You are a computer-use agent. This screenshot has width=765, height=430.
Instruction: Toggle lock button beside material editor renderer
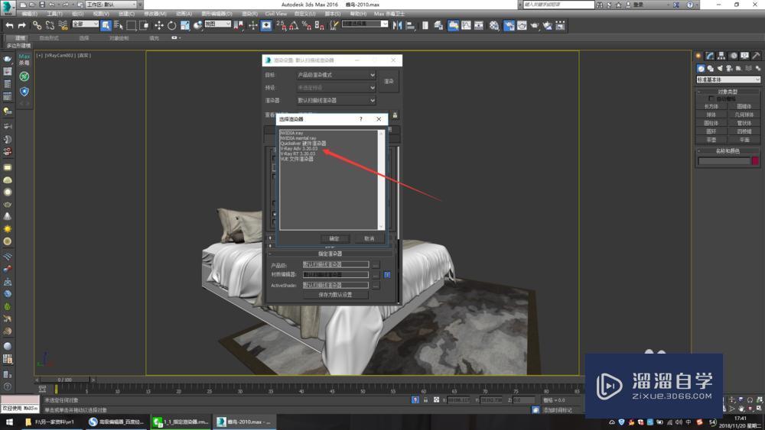pyautogui.click(x=387, y=275)
